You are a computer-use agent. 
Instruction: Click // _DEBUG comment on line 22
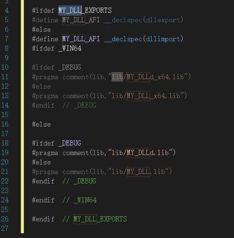79,181
